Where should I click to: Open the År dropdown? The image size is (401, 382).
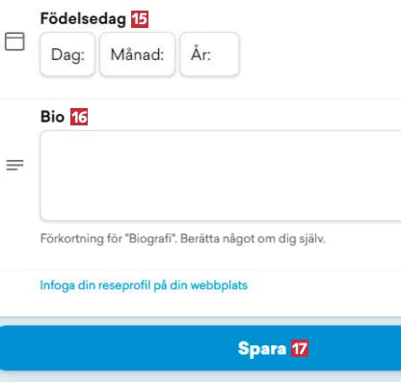click(209, 54)
